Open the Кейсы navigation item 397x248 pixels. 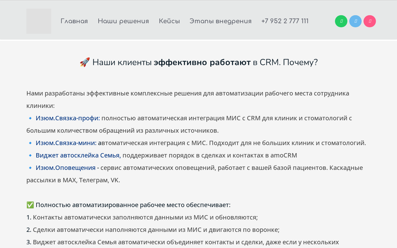pos(169,21)
